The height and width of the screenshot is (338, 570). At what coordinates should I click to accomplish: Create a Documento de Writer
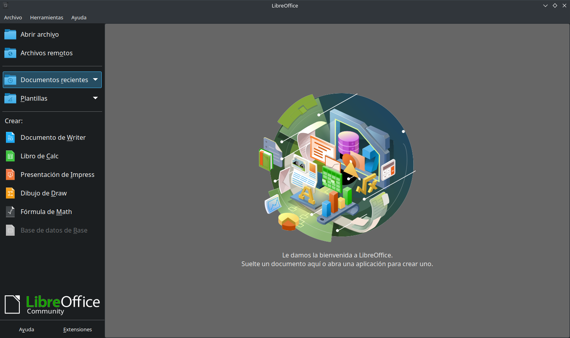click(x=52, y=137)
